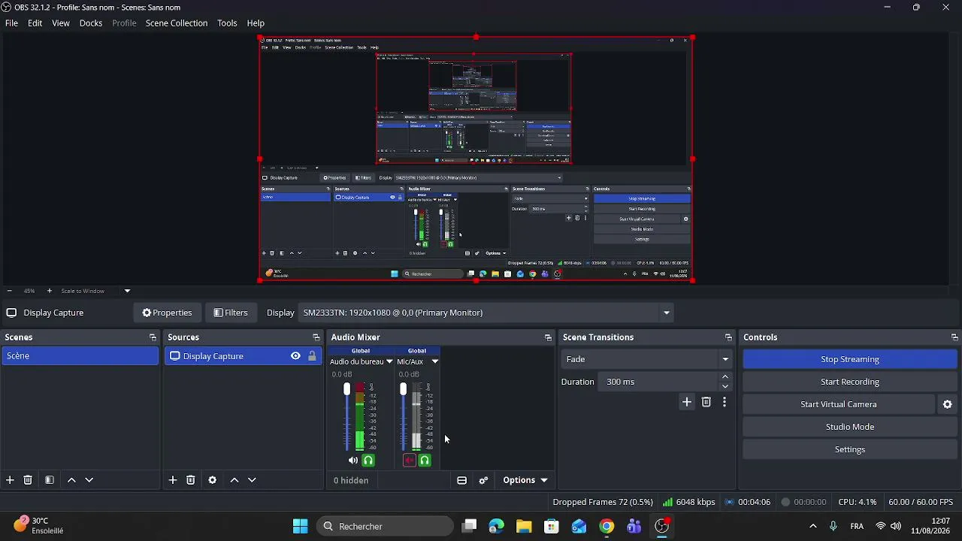962x541 pixels.
Task: Zoom out the preview with minus icon
Action: pyautogui.click(x=9, y=291)
